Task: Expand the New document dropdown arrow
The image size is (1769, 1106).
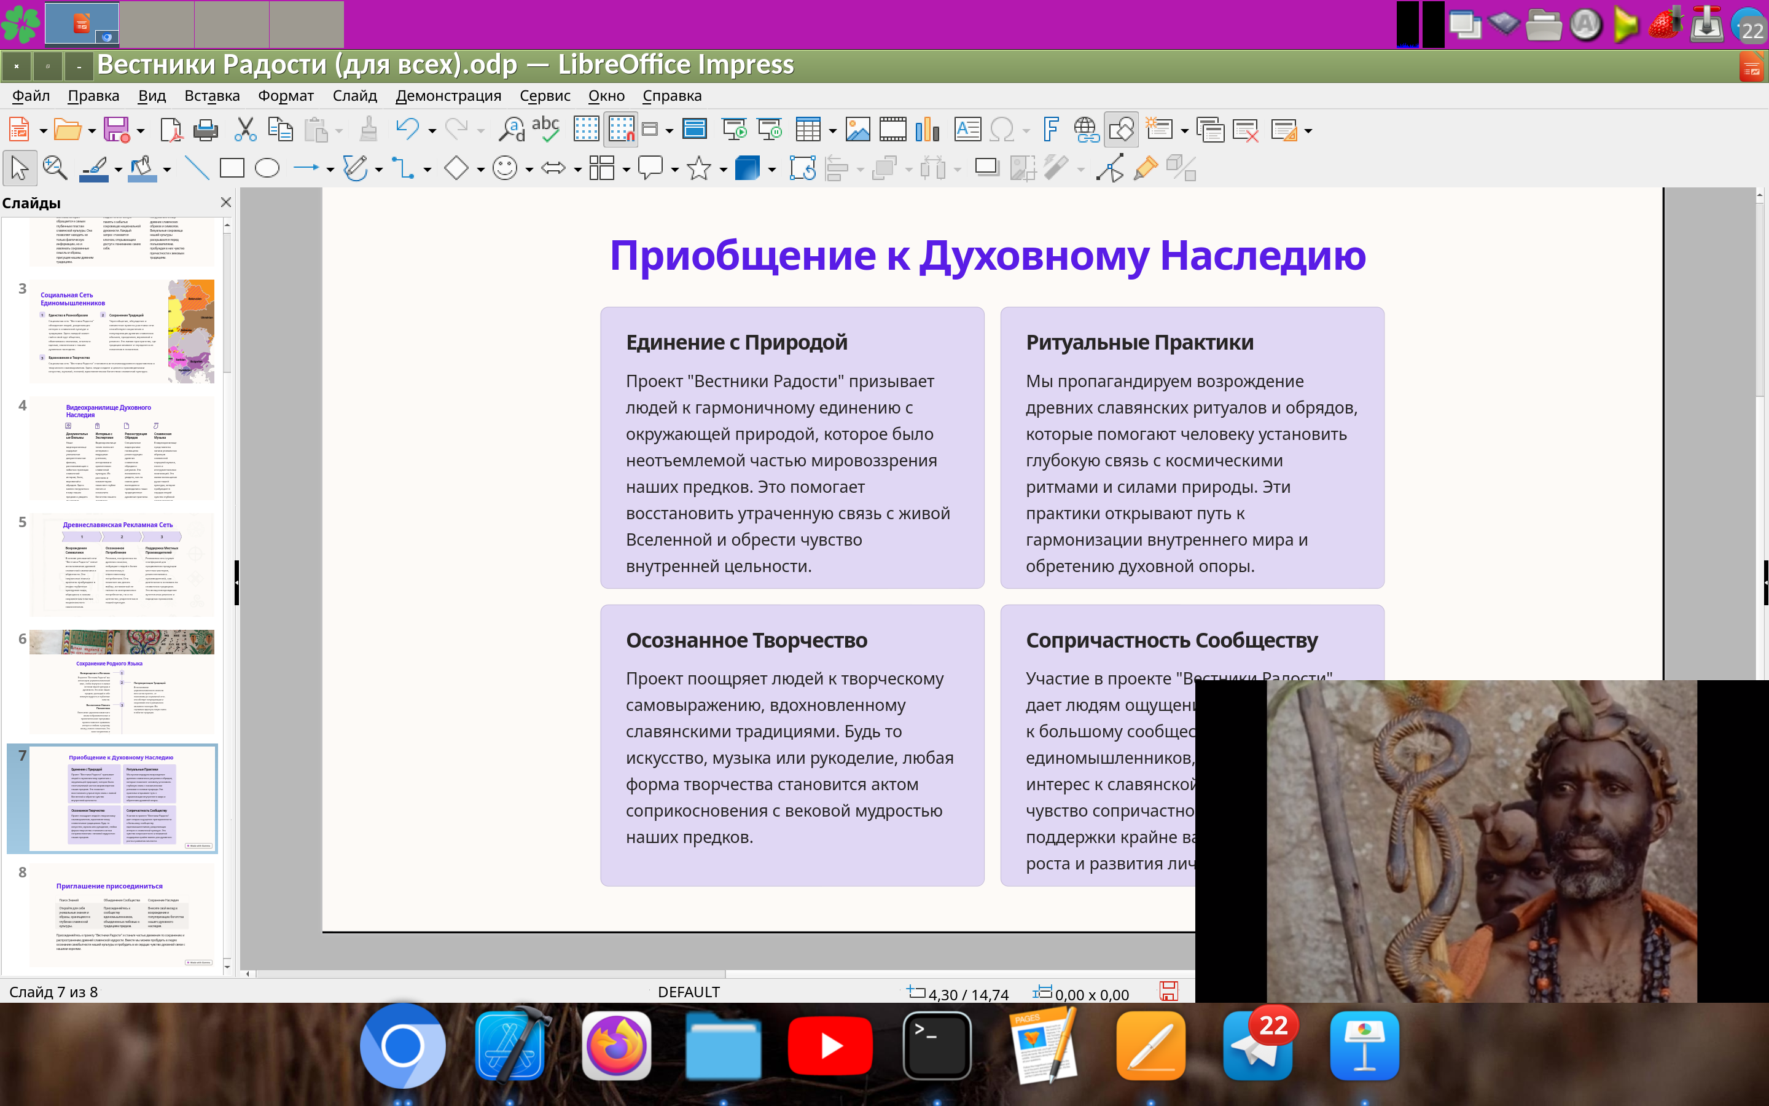Action: pos(43,131)
